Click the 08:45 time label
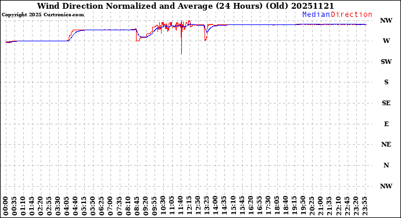401x218 pixels. [x=137, y=206]
